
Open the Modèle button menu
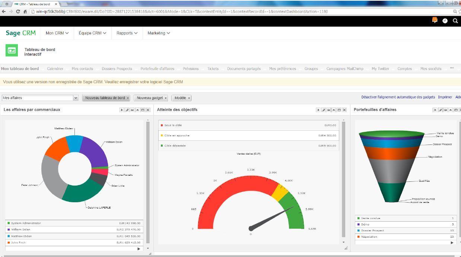[182, 98]
